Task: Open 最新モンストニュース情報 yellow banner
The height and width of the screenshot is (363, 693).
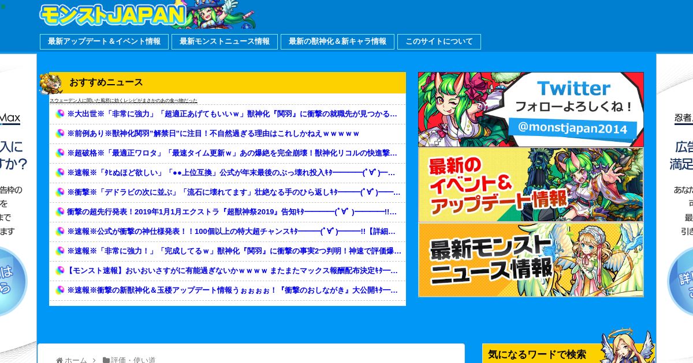Action: pyautogui.click(x=531, y=260)
